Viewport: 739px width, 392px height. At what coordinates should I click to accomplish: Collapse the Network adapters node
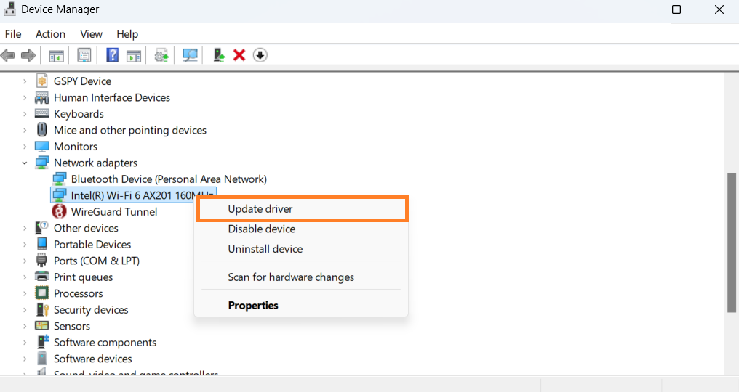point(25,163)
